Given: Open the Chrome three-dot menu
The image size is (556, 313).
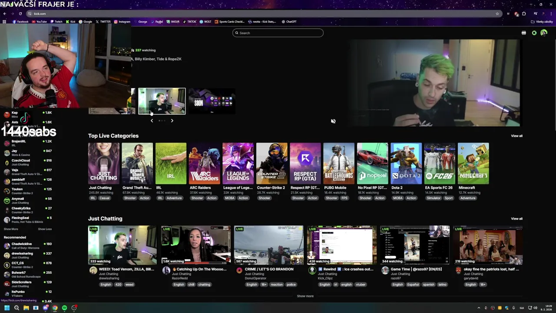Looking at the screenshot, I should click(x=551, y=13).
